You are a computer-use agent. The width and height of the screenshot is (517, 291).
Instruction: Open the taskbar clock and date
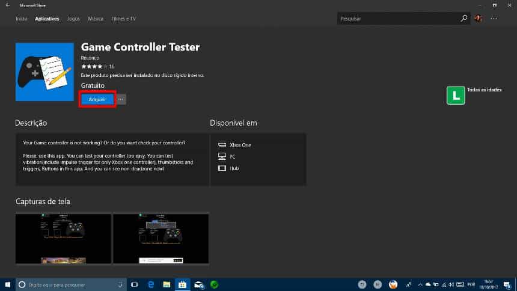[x=489, y=284]
